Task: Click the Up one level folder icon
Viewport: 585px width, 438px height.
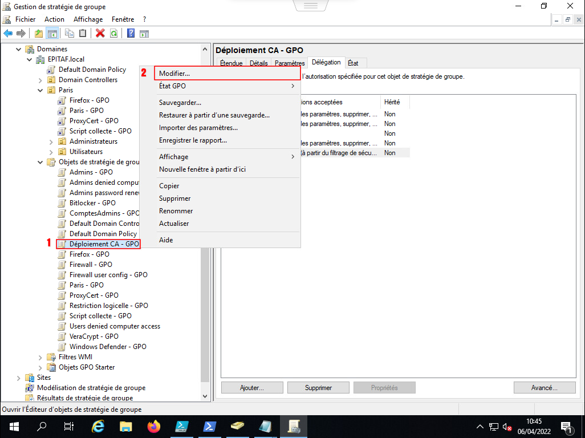Action: (x=39, y=33)
